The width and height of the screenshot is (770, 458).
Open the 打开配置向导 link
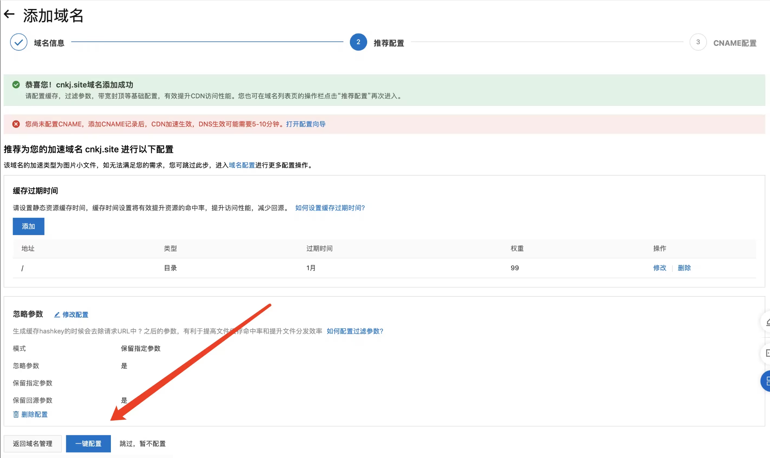coord(306,124)
